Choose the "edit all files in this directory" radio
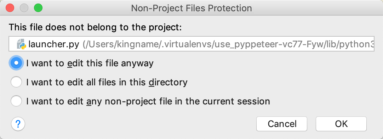 click(16, 82)
